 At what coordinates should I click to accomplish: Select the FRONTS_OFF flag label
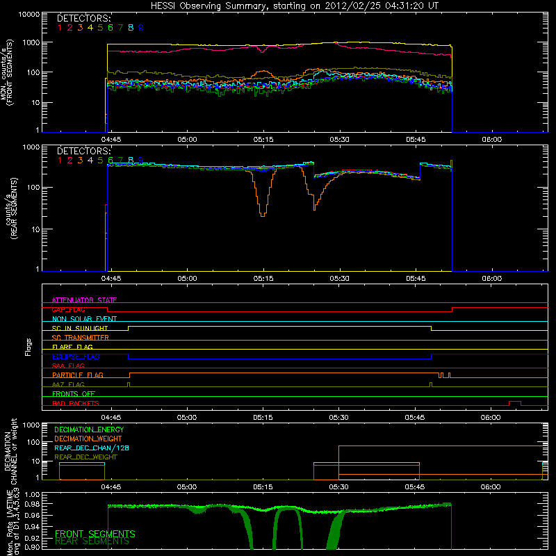coord(74,394)
